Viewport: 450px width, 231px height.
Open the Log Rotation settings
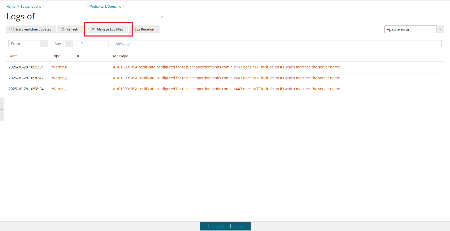144,29
